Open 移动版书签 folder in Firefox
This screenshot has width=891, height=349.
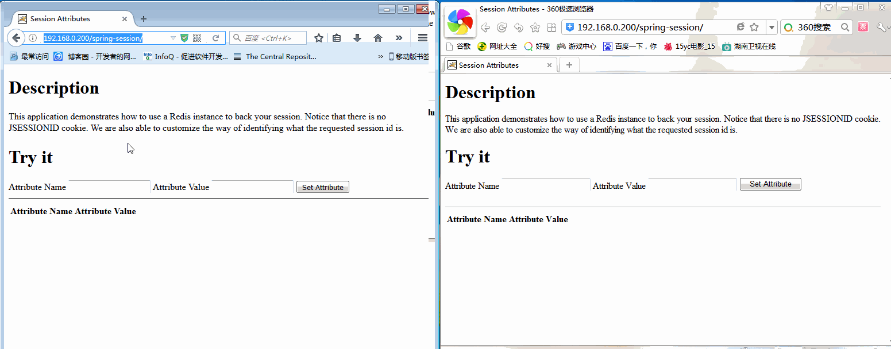(x=409, y=56)
